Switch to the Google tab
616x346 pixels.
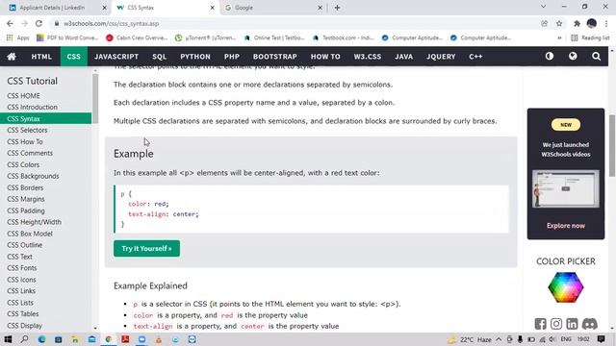click(x=273, y=8)
